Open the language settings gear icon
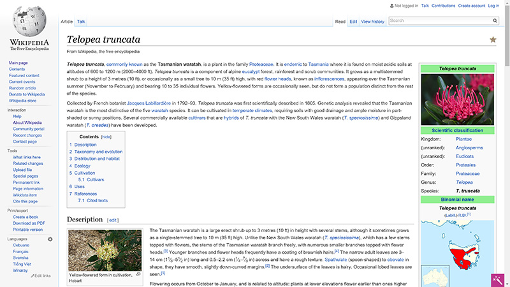510x287 pixels. pos(50,239)
